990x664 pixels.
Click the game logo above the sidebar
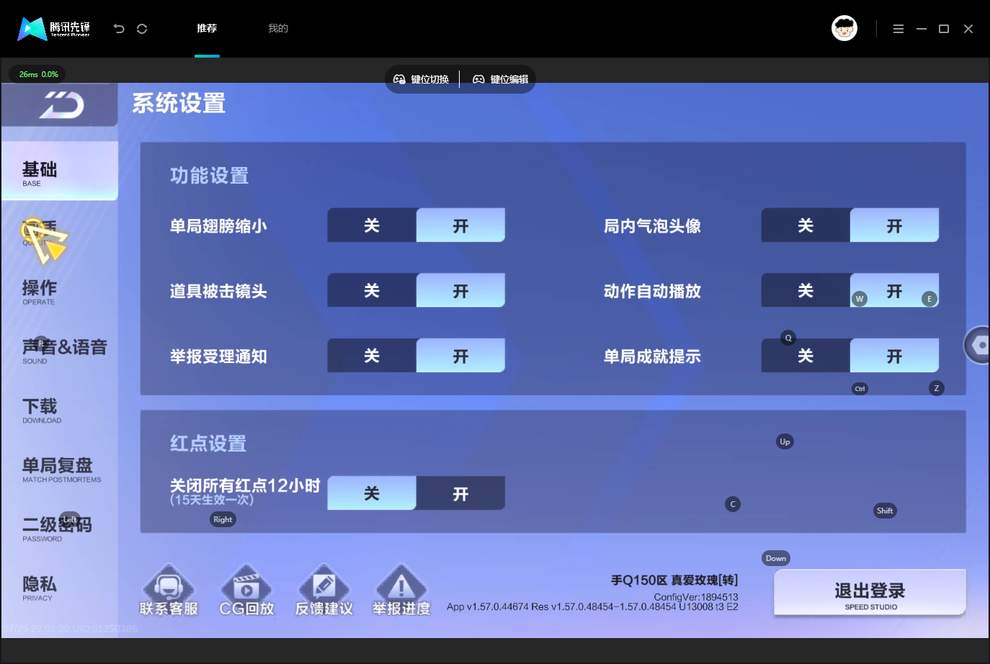[x=61, y=105]
